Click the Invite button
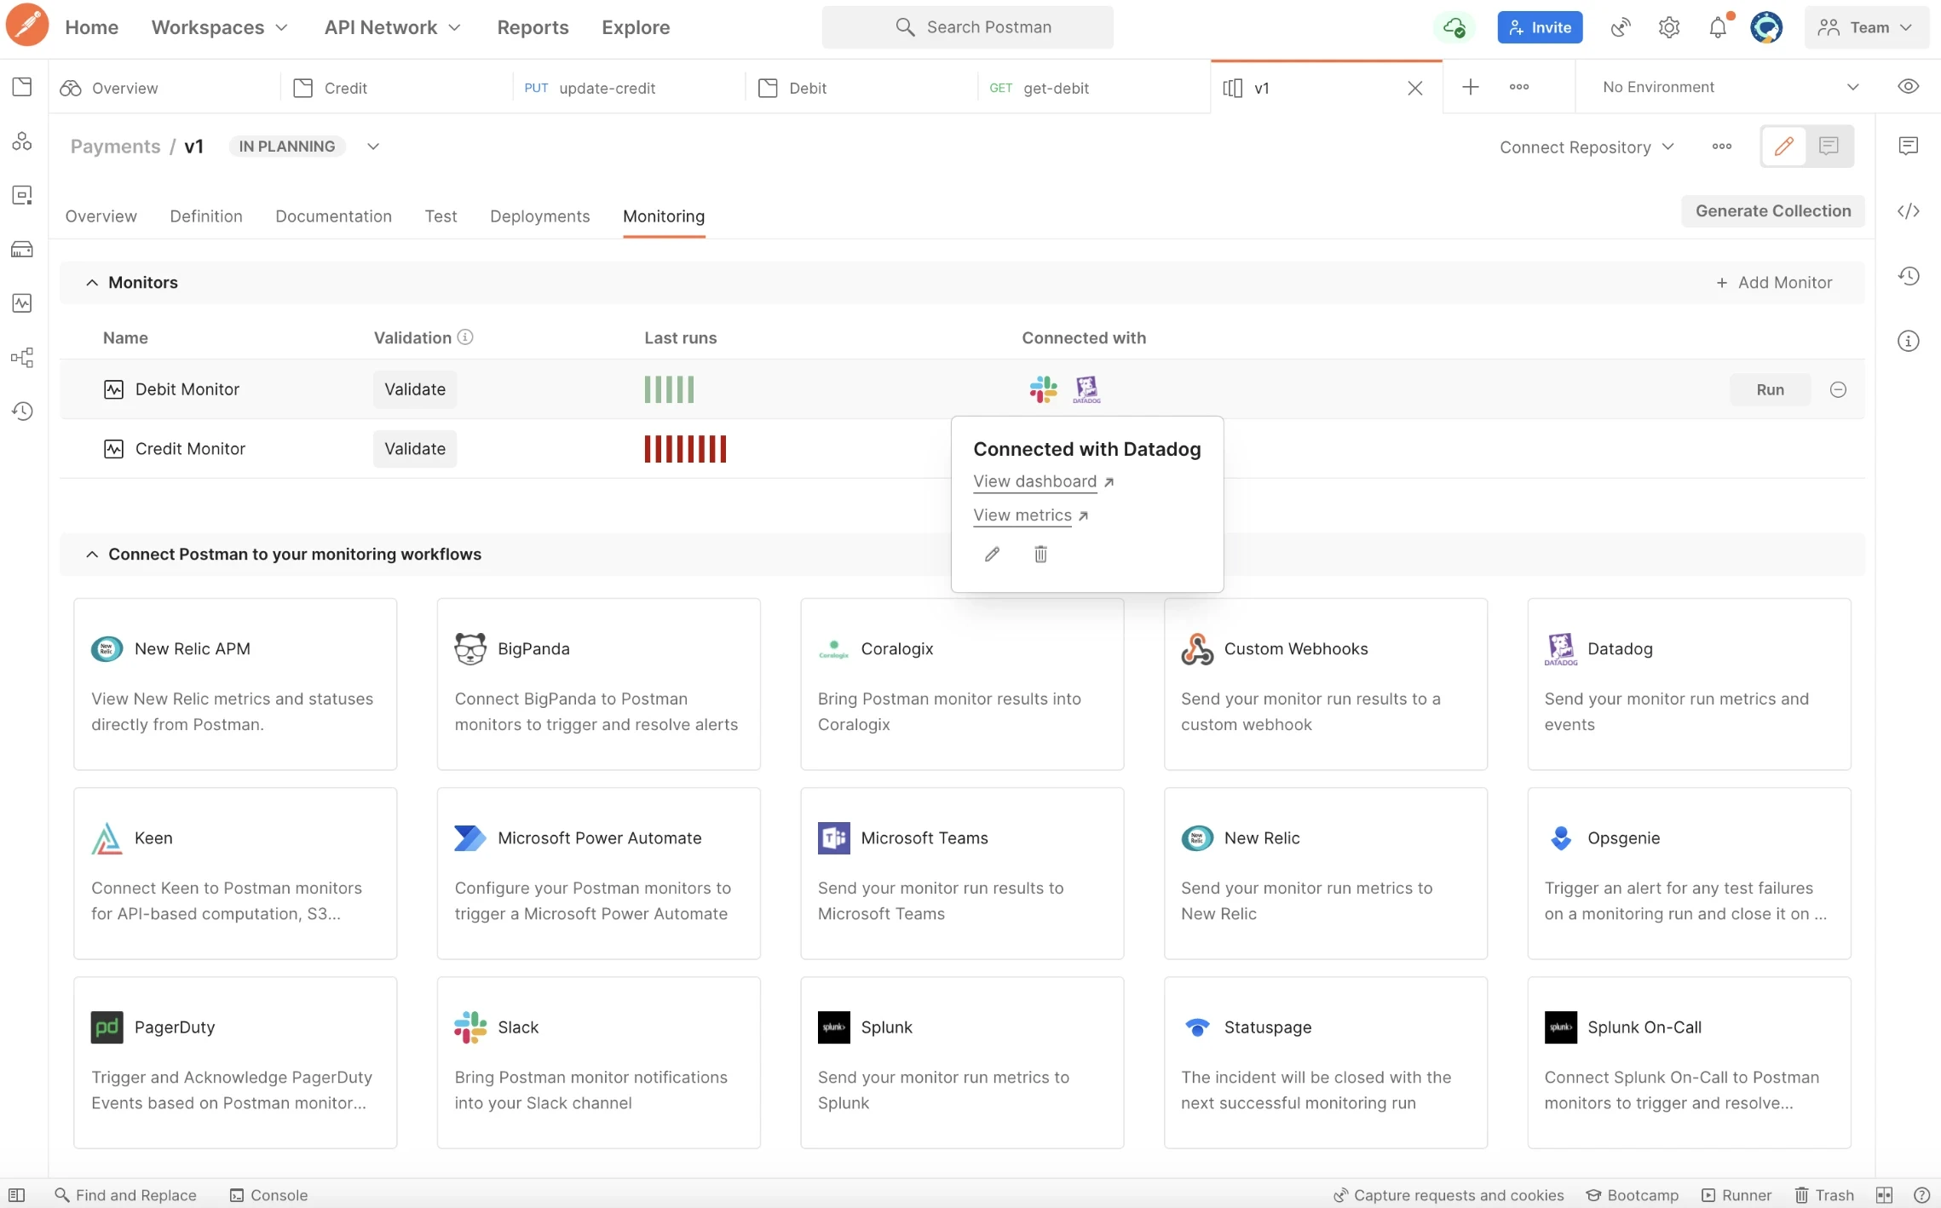The width and height of the screenshot is (1941, 1208). (1540, 27)
